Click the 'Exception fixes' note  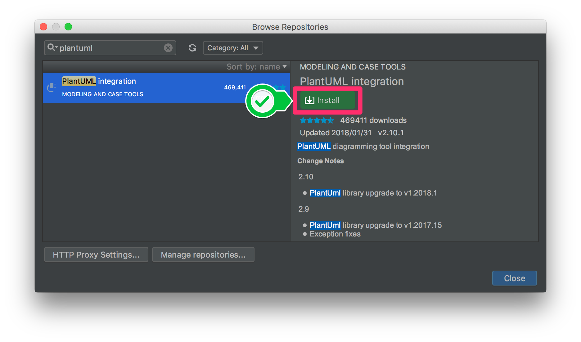point(335,234)
